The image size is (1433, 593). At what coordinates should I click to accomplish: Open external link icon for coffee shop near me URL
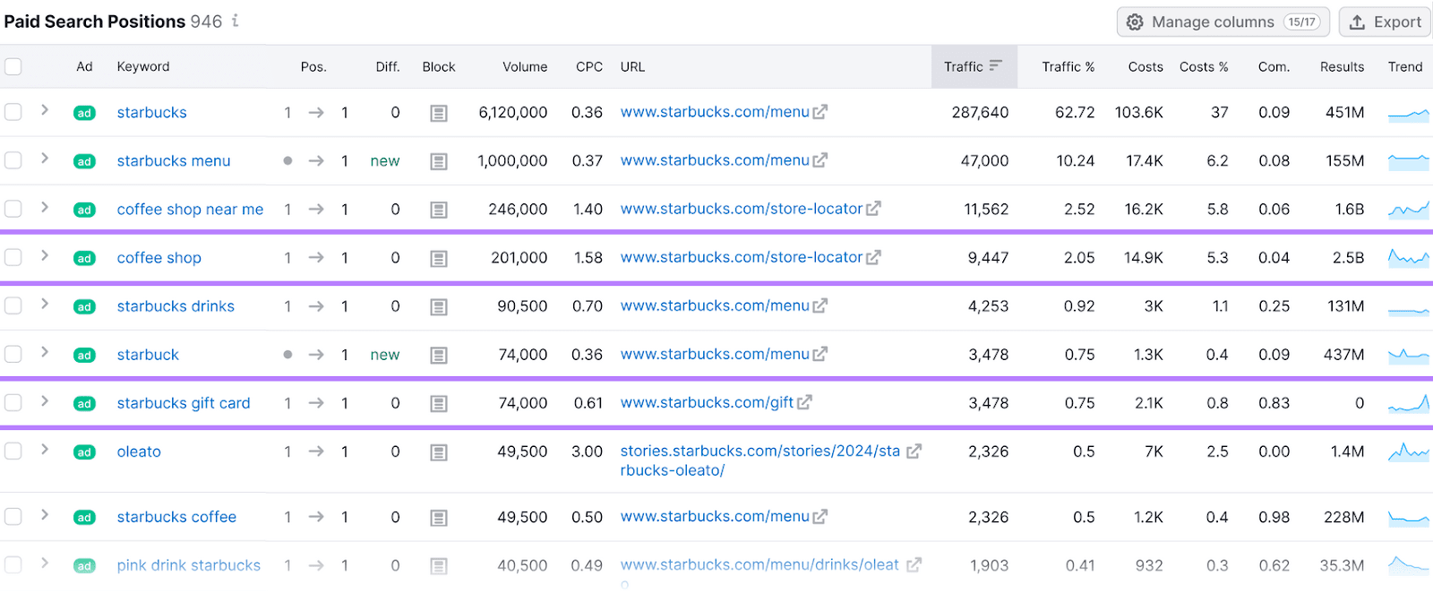[873, 209]
